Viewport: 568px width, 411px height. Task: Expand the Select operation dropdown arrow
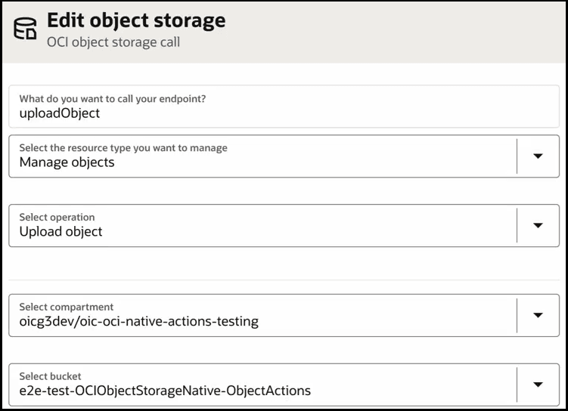pyautogui.click(x=538, y=225)
